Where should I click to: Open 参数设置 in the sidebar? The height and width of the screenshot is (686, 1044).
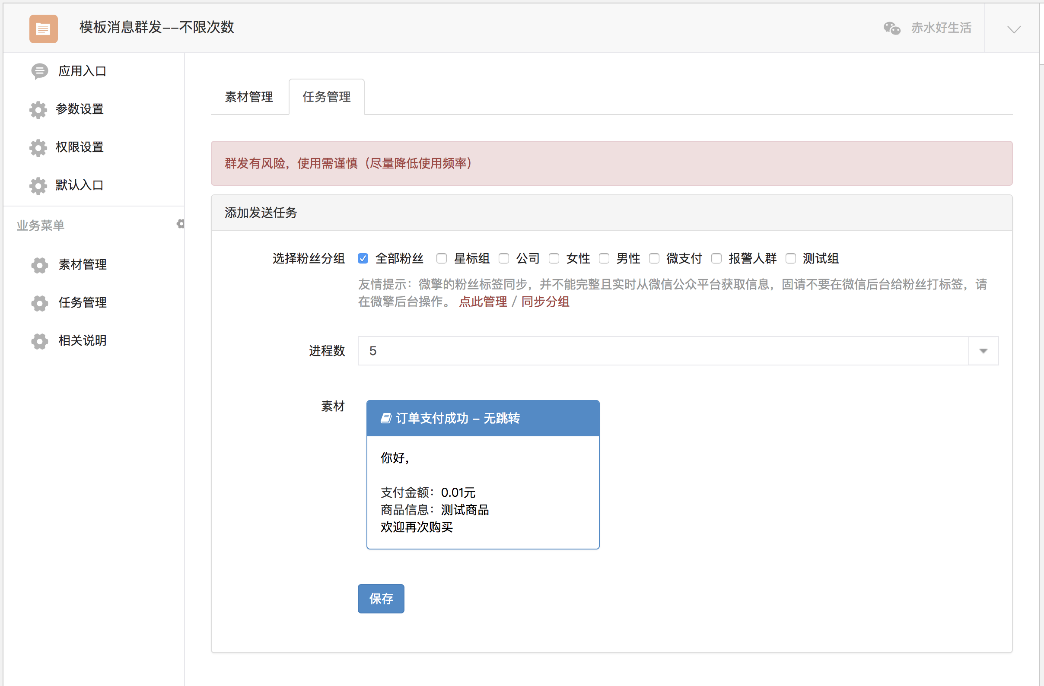[x=80, y=109]
